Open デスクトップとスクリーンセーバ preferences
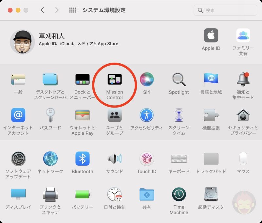 (50, 79)
